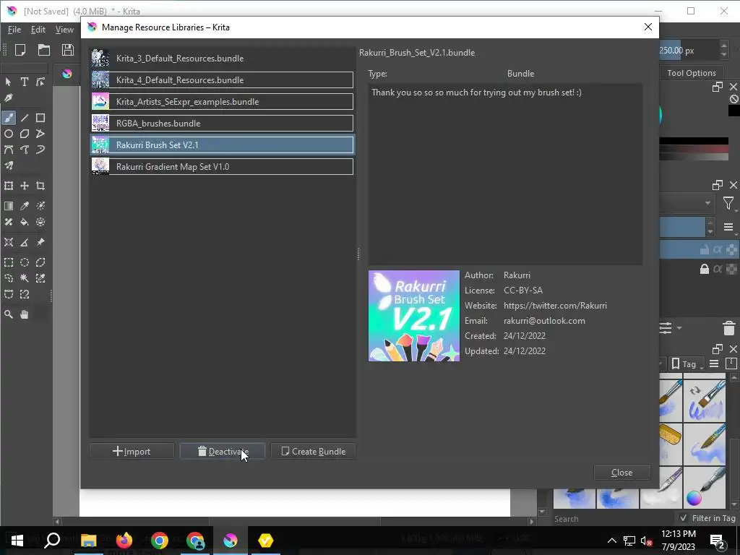The height and width of the screenshot is (555, 740).
Task: Select the Freehand Brush tool
Action: pyautogui.click(x=9, y=118)
